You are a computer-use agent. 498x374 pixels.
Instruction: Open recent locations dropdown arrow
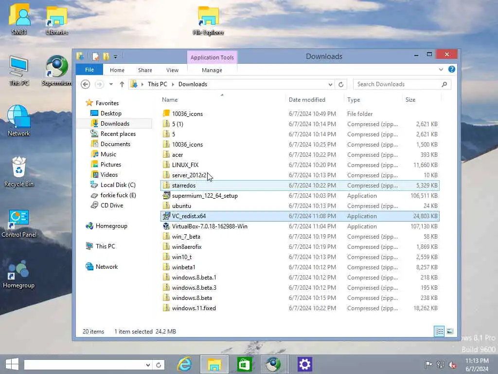pos(111,84)
